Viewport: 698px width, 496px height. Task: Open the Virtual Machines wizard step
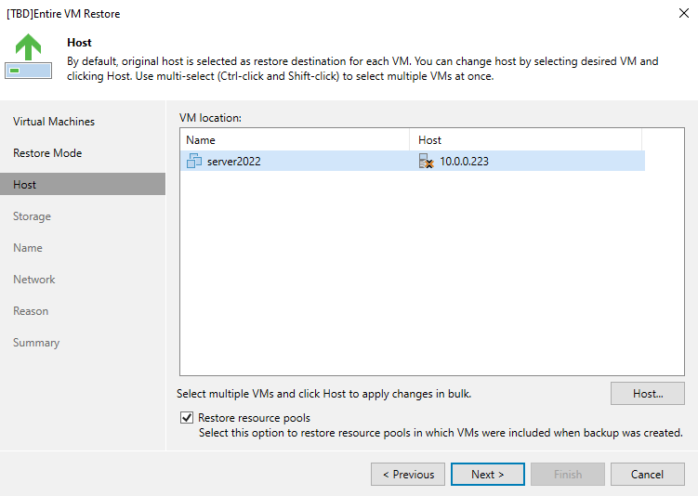(54, 122)
